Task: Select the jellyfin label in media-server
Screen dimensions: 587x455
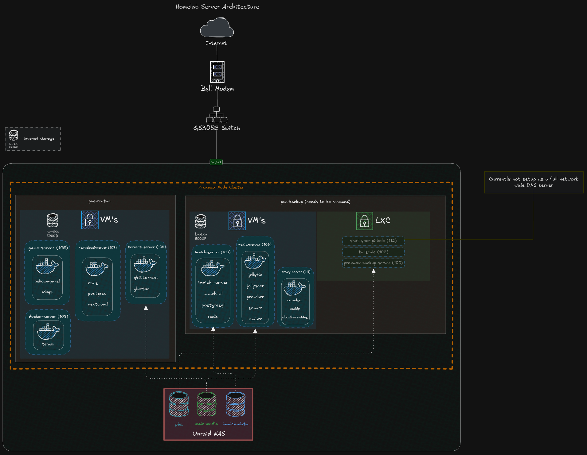Action: tap(255, 275)
